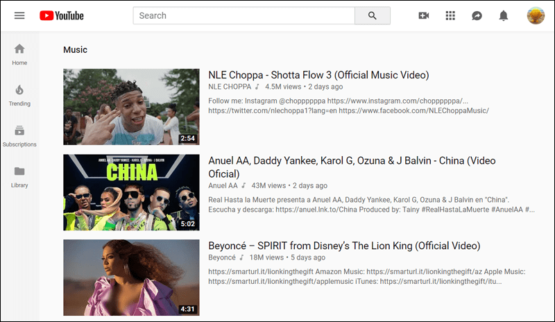Click the 5:02 duration badge
Screen dimensions: 555x322
[x=187, y=224]
